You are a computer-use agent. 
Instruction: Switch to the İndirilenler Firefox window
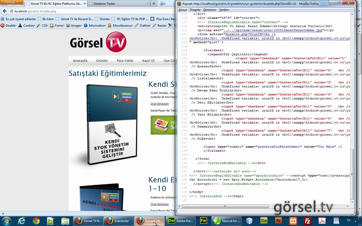click(118, 221)
